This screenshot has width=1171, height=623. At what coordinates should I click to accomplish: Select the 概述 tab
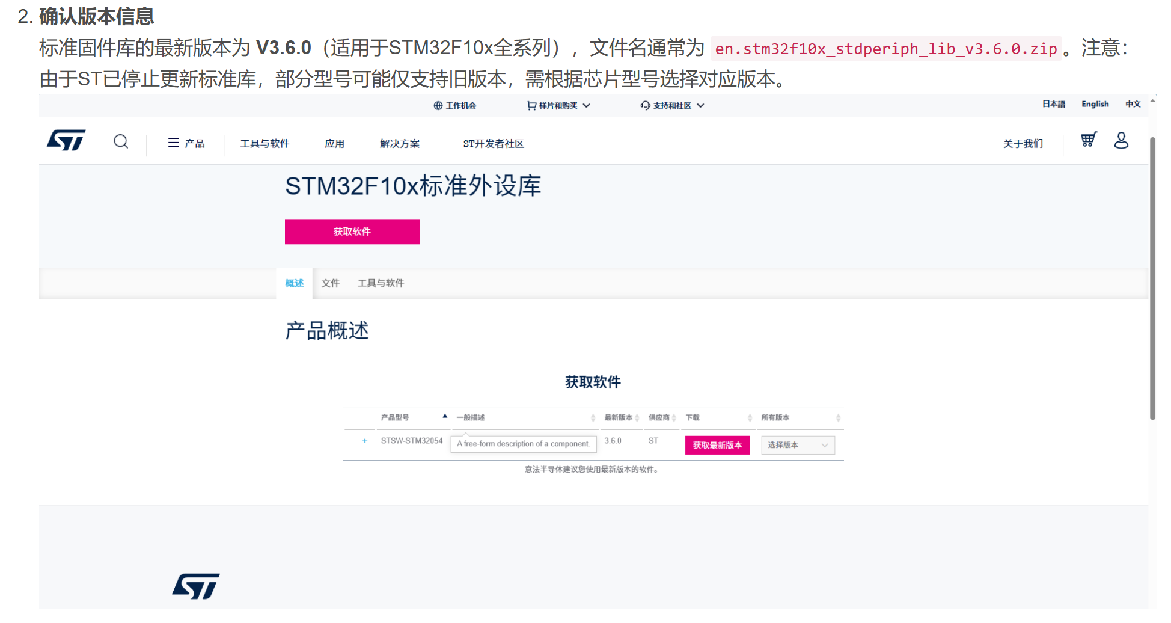[x=295, y=283]
